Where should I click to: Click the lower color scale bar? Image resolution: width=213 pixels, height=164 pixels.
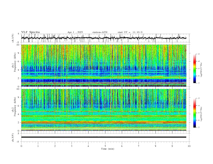tap(195, 113)
